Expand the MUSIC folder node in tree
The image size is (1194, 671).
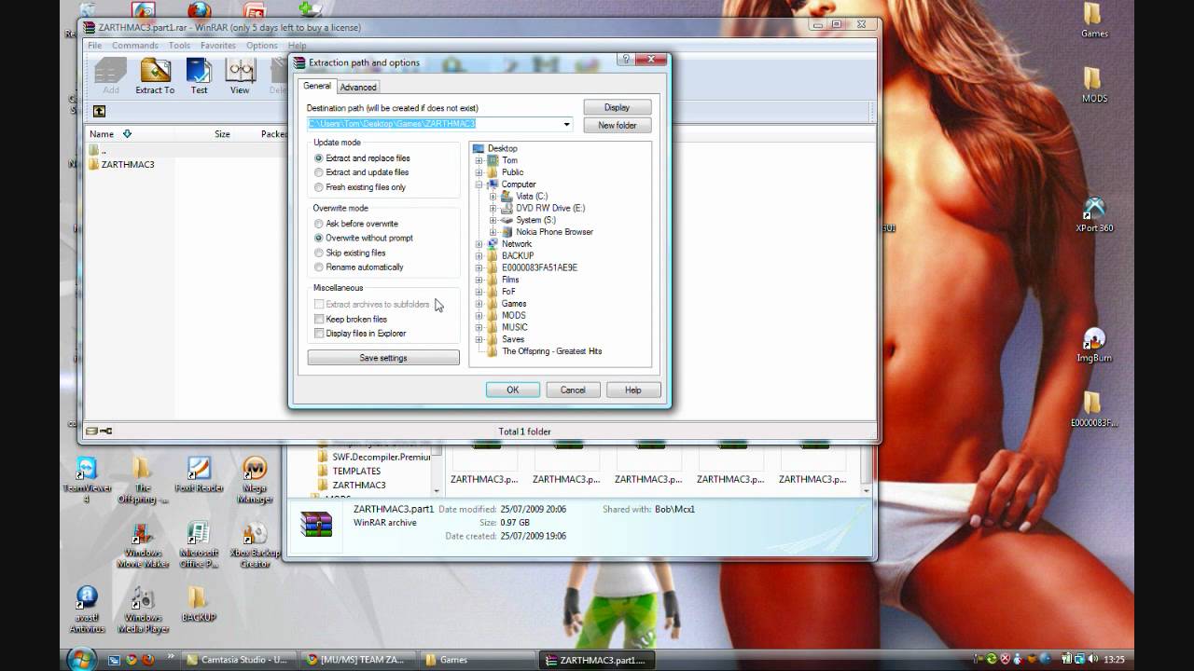click(x=479, y=327)
